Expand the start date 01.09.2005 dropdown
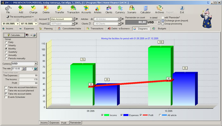The height and width of the screenshot is (126, 222). click(x=18, y=24)
